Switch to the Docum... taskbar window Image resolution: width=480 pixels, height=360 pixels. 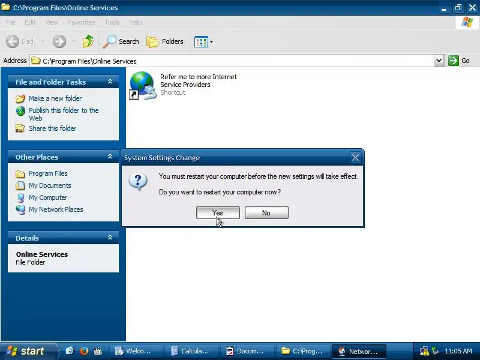point(247,351)
